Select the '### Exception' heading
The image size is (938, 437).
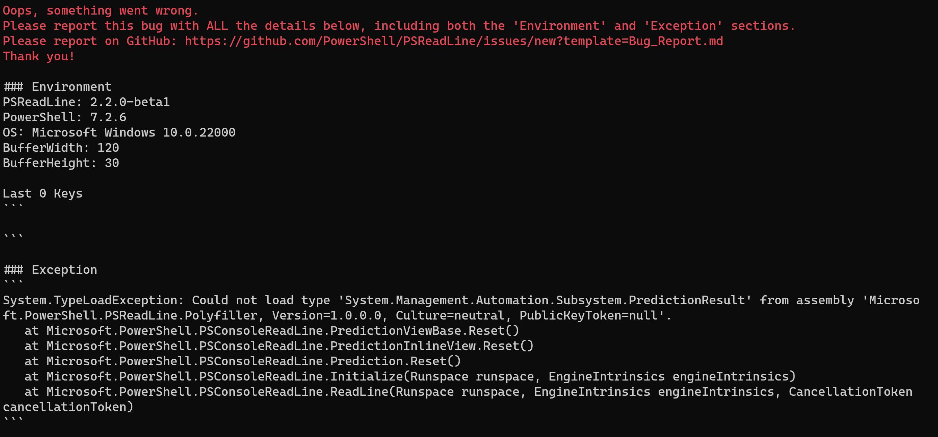coord(50,270)
